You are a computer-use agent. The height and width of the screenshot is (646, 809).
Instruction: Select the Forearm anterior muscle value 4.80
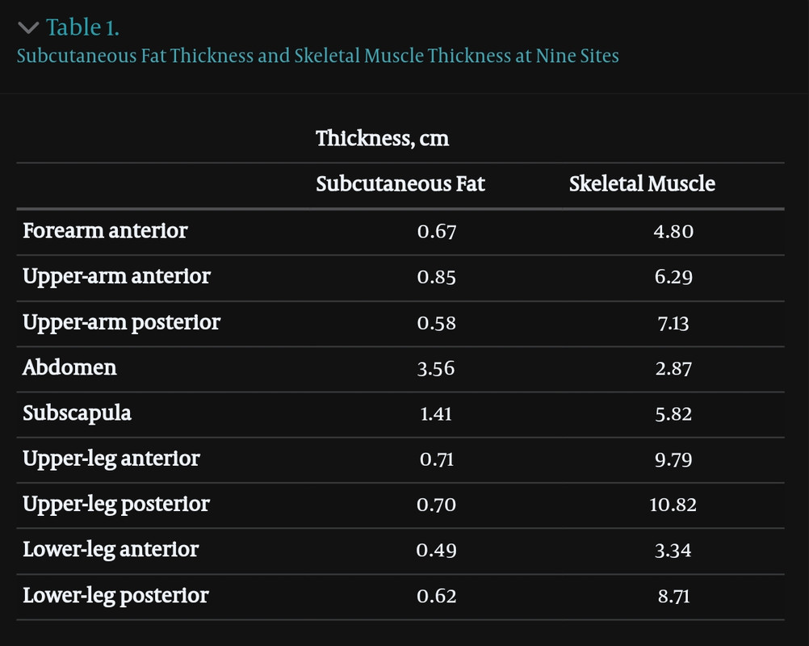(673, 231)
